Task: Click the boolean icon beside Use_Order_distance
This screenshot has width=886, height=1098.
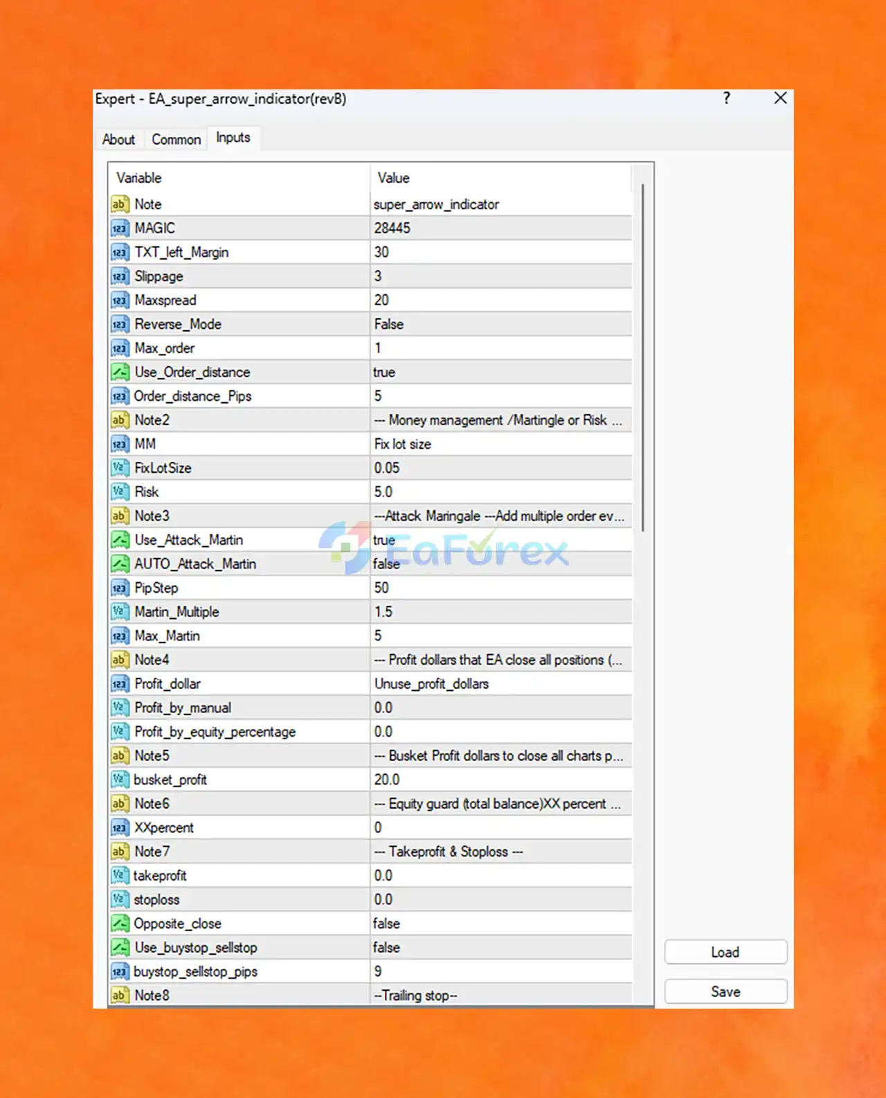Action: 120,372
